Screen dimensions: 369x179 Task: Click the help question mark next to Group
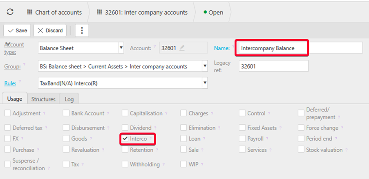25,65
